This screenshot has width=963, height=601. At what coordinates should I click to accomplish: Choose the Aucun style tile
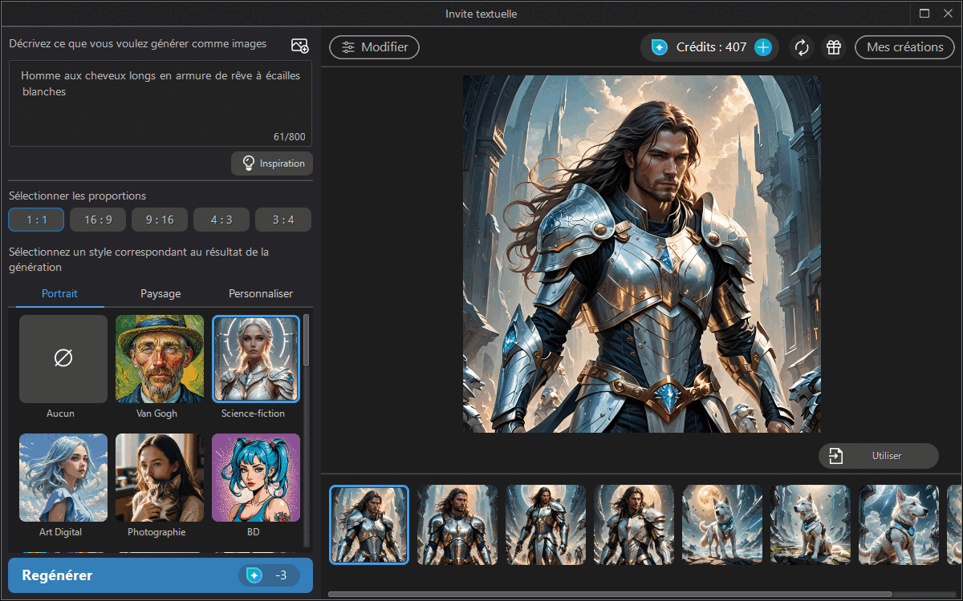(63, 359)
